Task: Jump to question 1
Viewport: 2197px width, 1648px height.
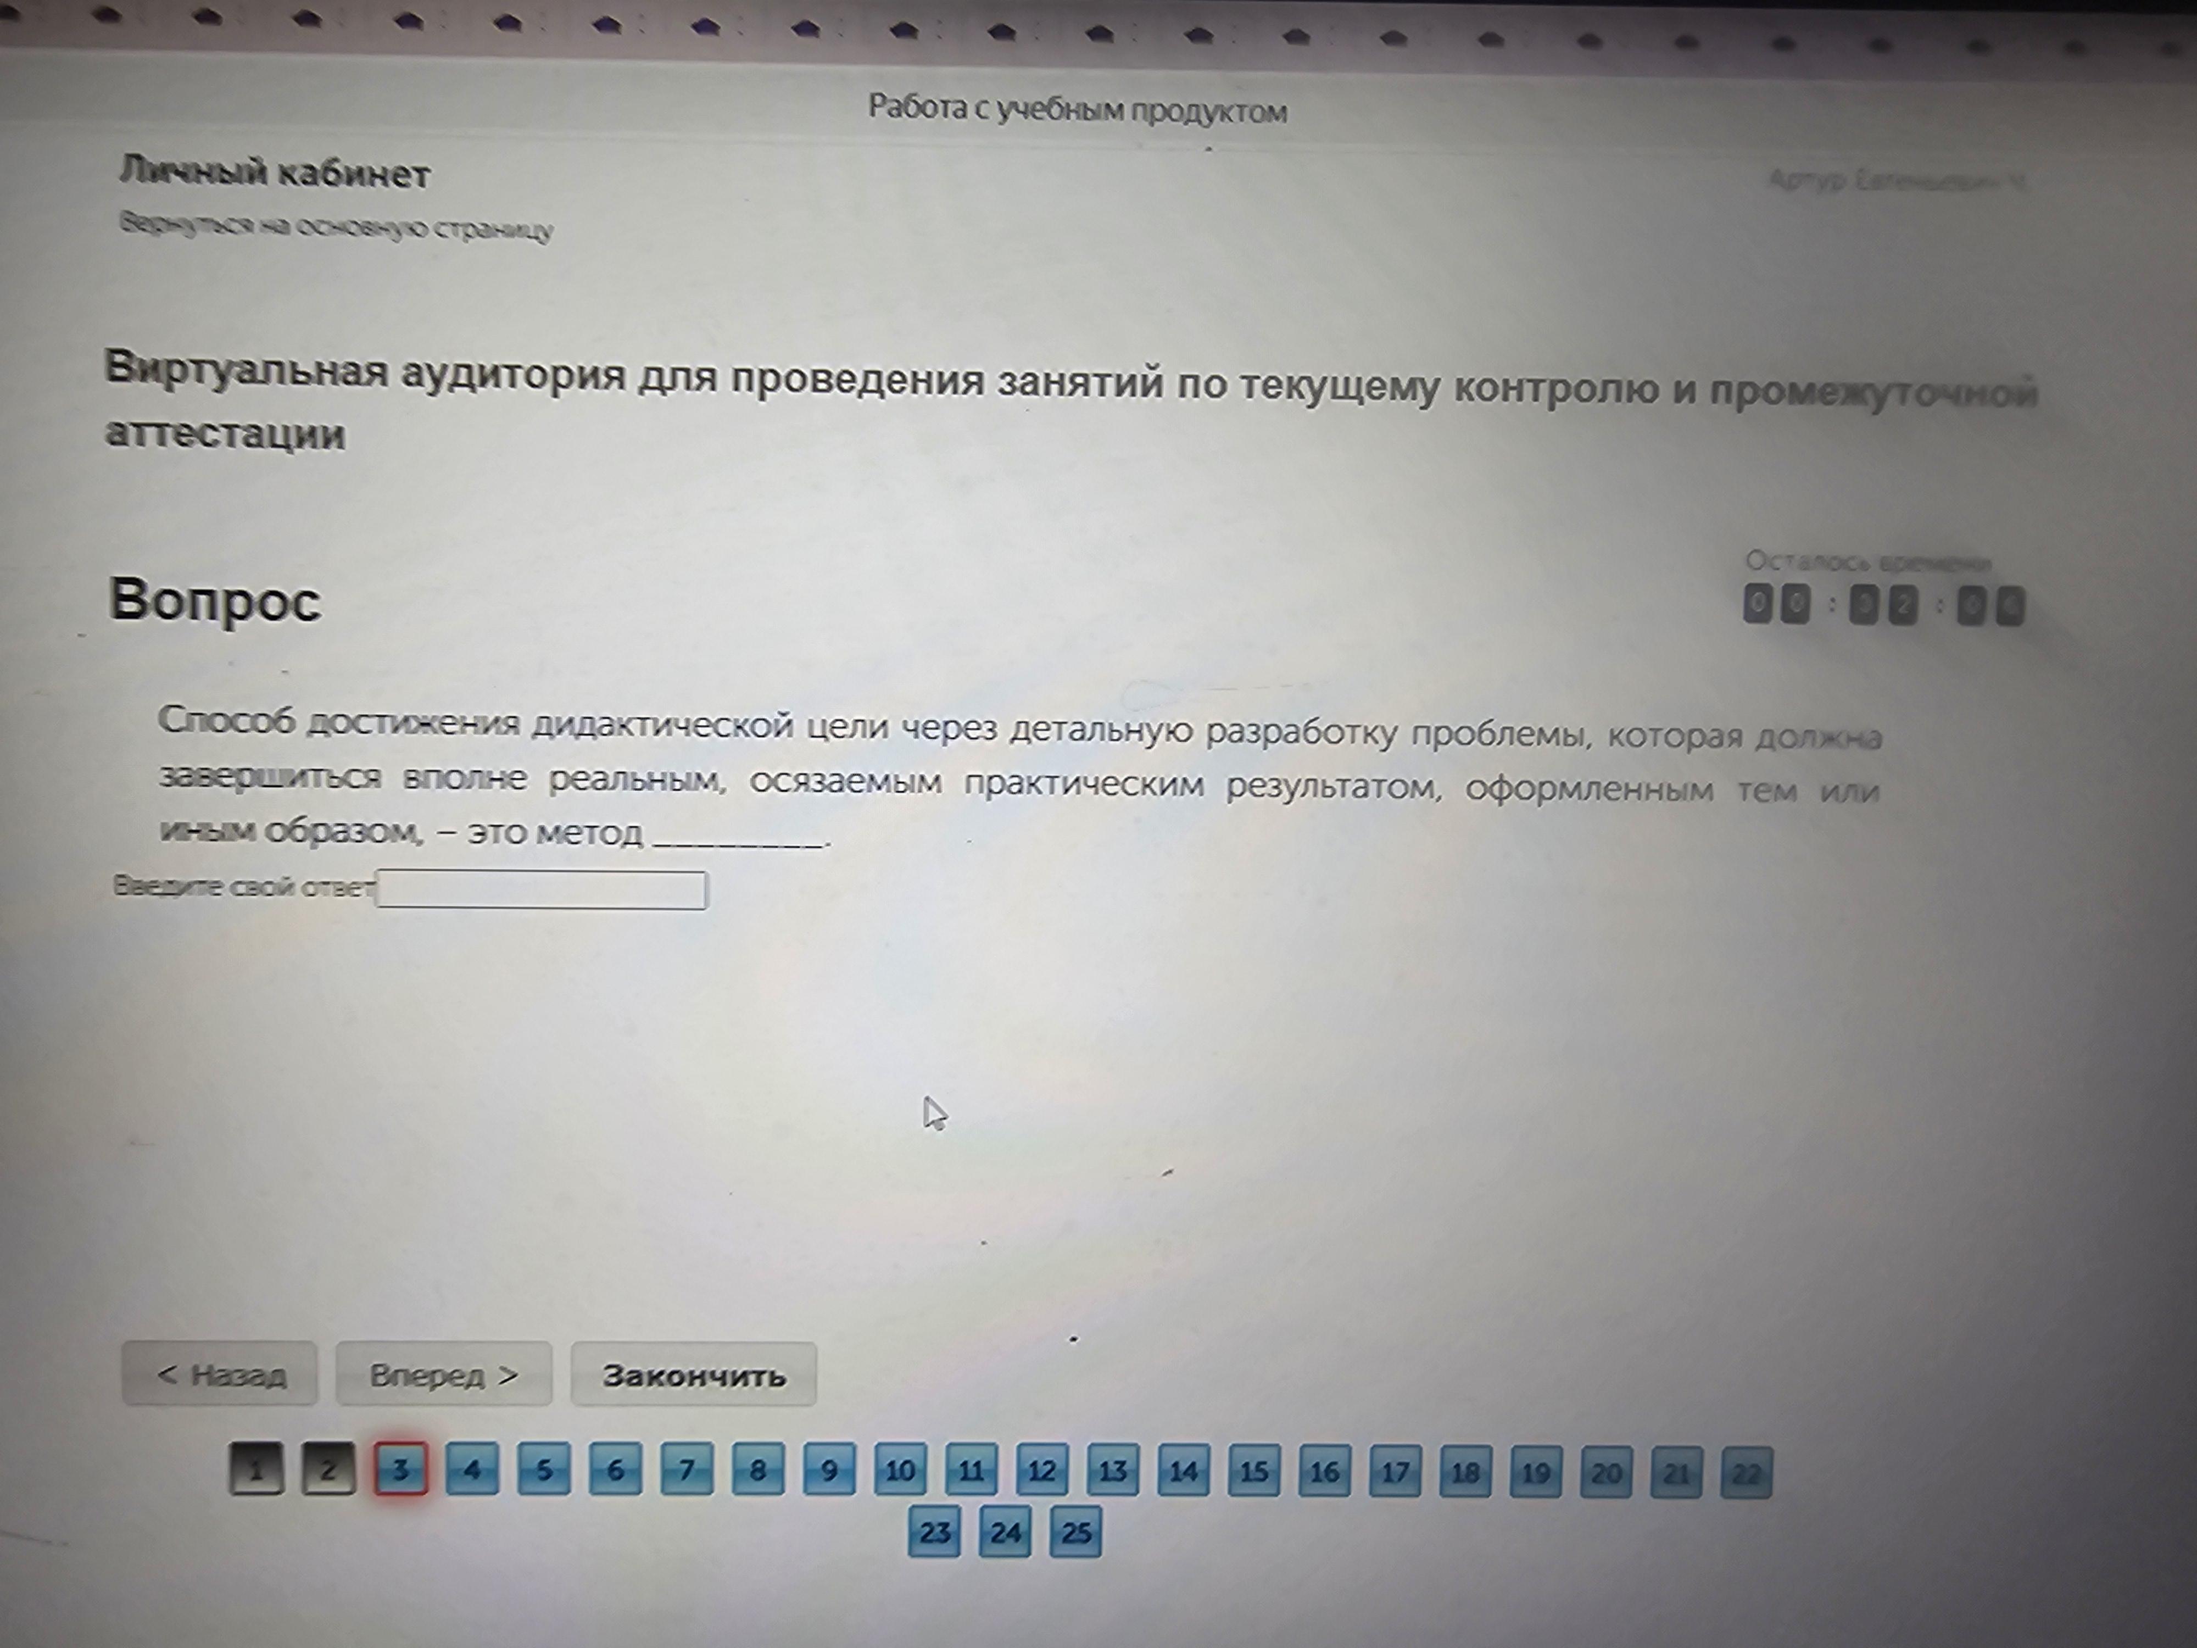Action: click(256, 1469)
